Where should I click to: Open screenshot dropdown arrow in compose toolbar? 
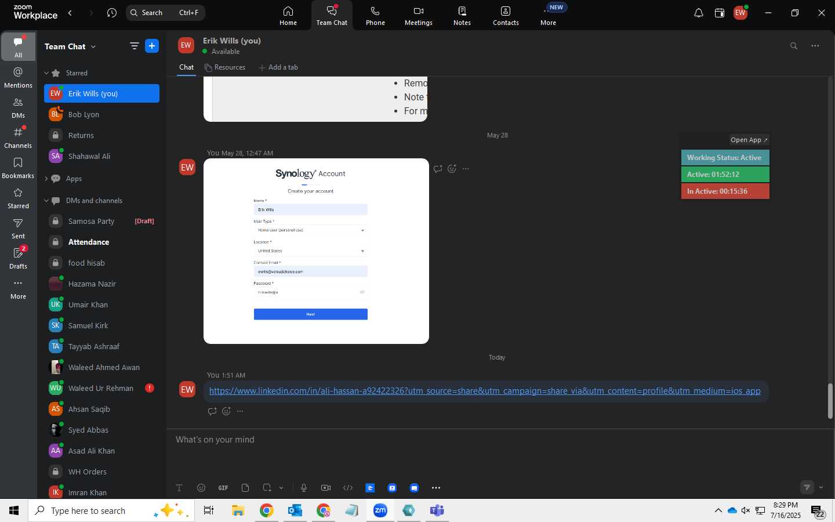point(281,488)
